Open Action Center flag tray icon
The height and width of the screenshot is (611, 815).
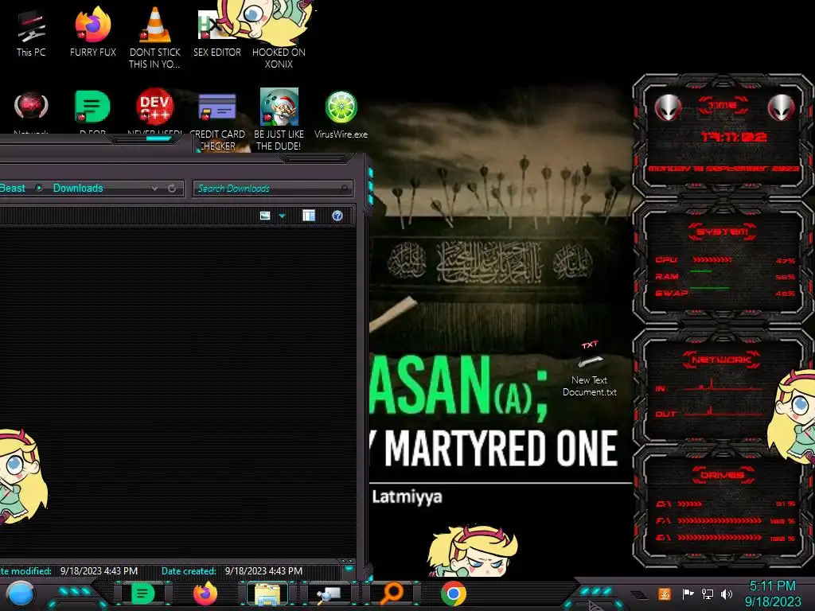[x=688, y=593]
